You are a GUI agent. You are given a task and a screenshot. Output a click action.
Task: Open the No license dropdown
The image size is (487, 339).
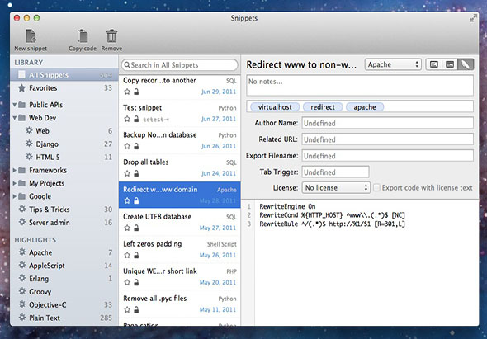(x=336, y=188)
